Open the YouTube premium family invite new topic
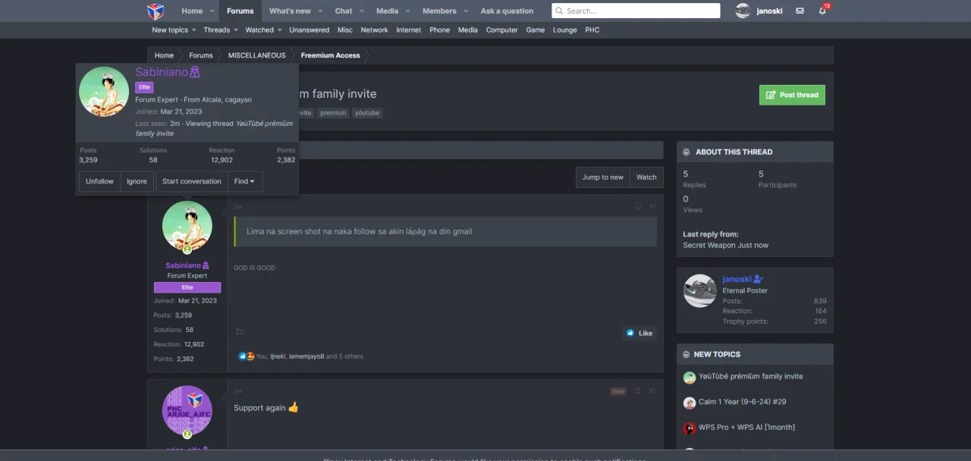This screenshot has height=461, width=971. click(750, 376)
